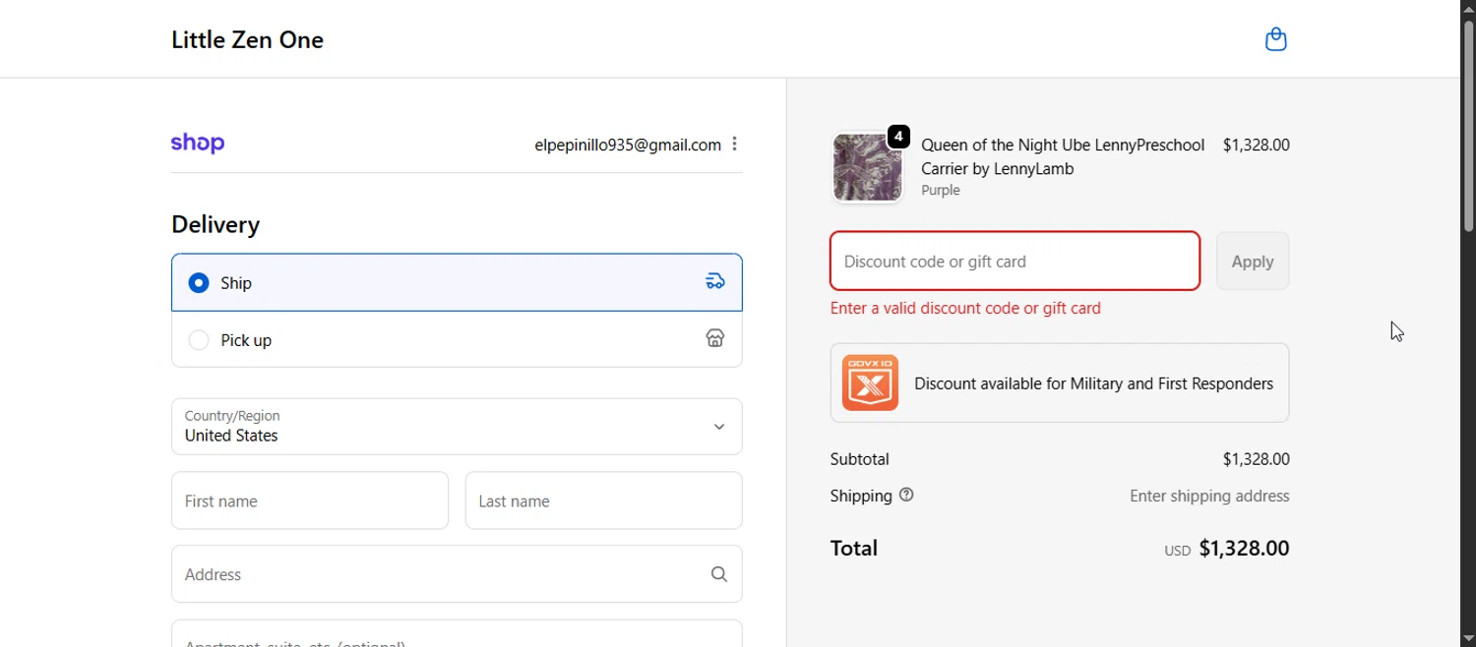Click the Little Zen One store title
The image size is (1476, 647).
click(247, 40)
